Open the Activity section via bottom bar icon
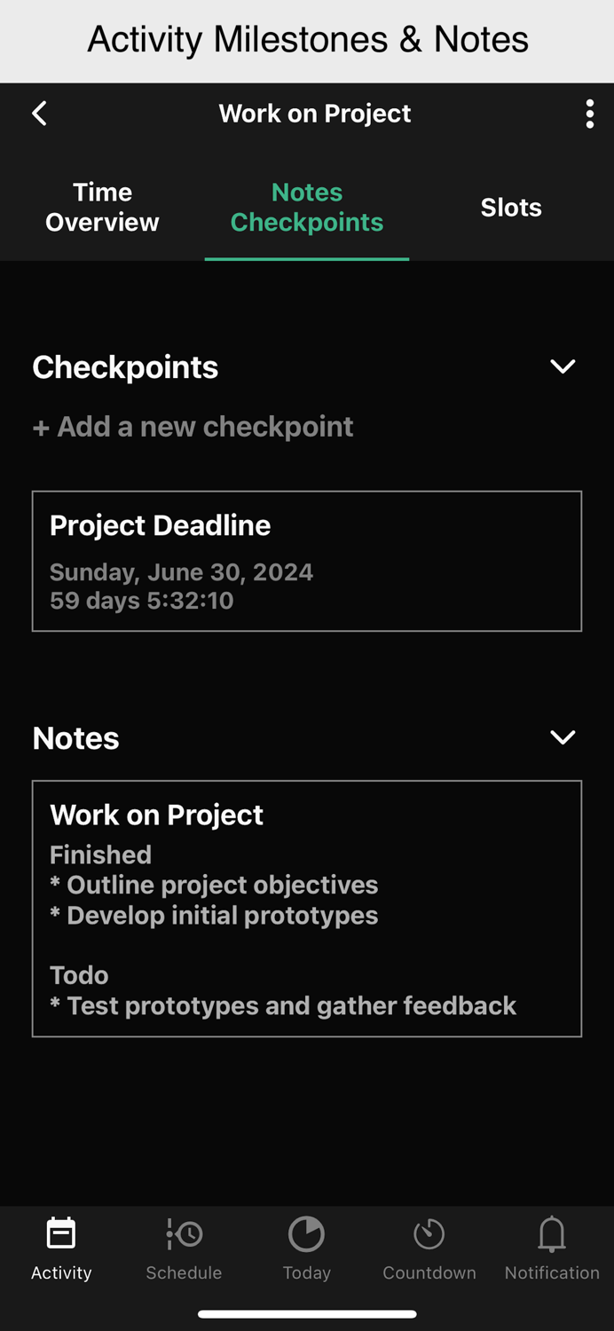The width and height of the screenshot is (614, 1331). pos(60,1233)
